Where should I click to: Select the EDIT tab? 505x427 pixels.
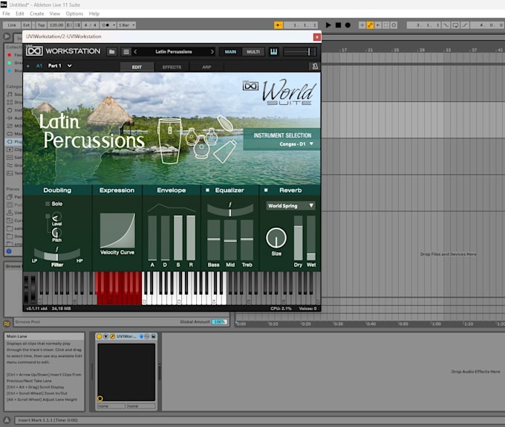click(x=137, y=67)
